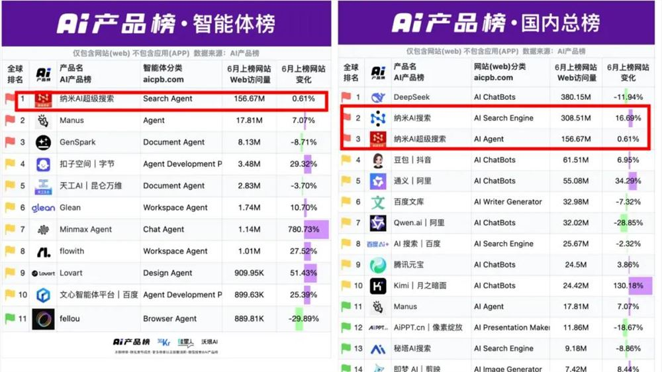
Task: Click the 380.15M visits value
Action: 575,97
